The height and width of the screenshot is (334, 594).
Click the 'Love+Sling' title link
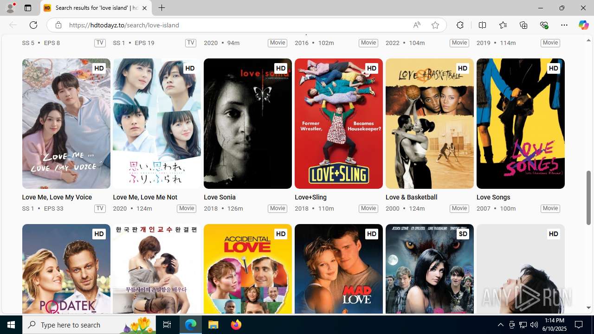tap(310, 197)
